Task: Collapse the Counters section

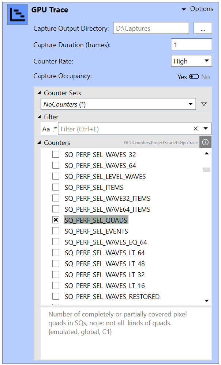Action: click(39, 142)
